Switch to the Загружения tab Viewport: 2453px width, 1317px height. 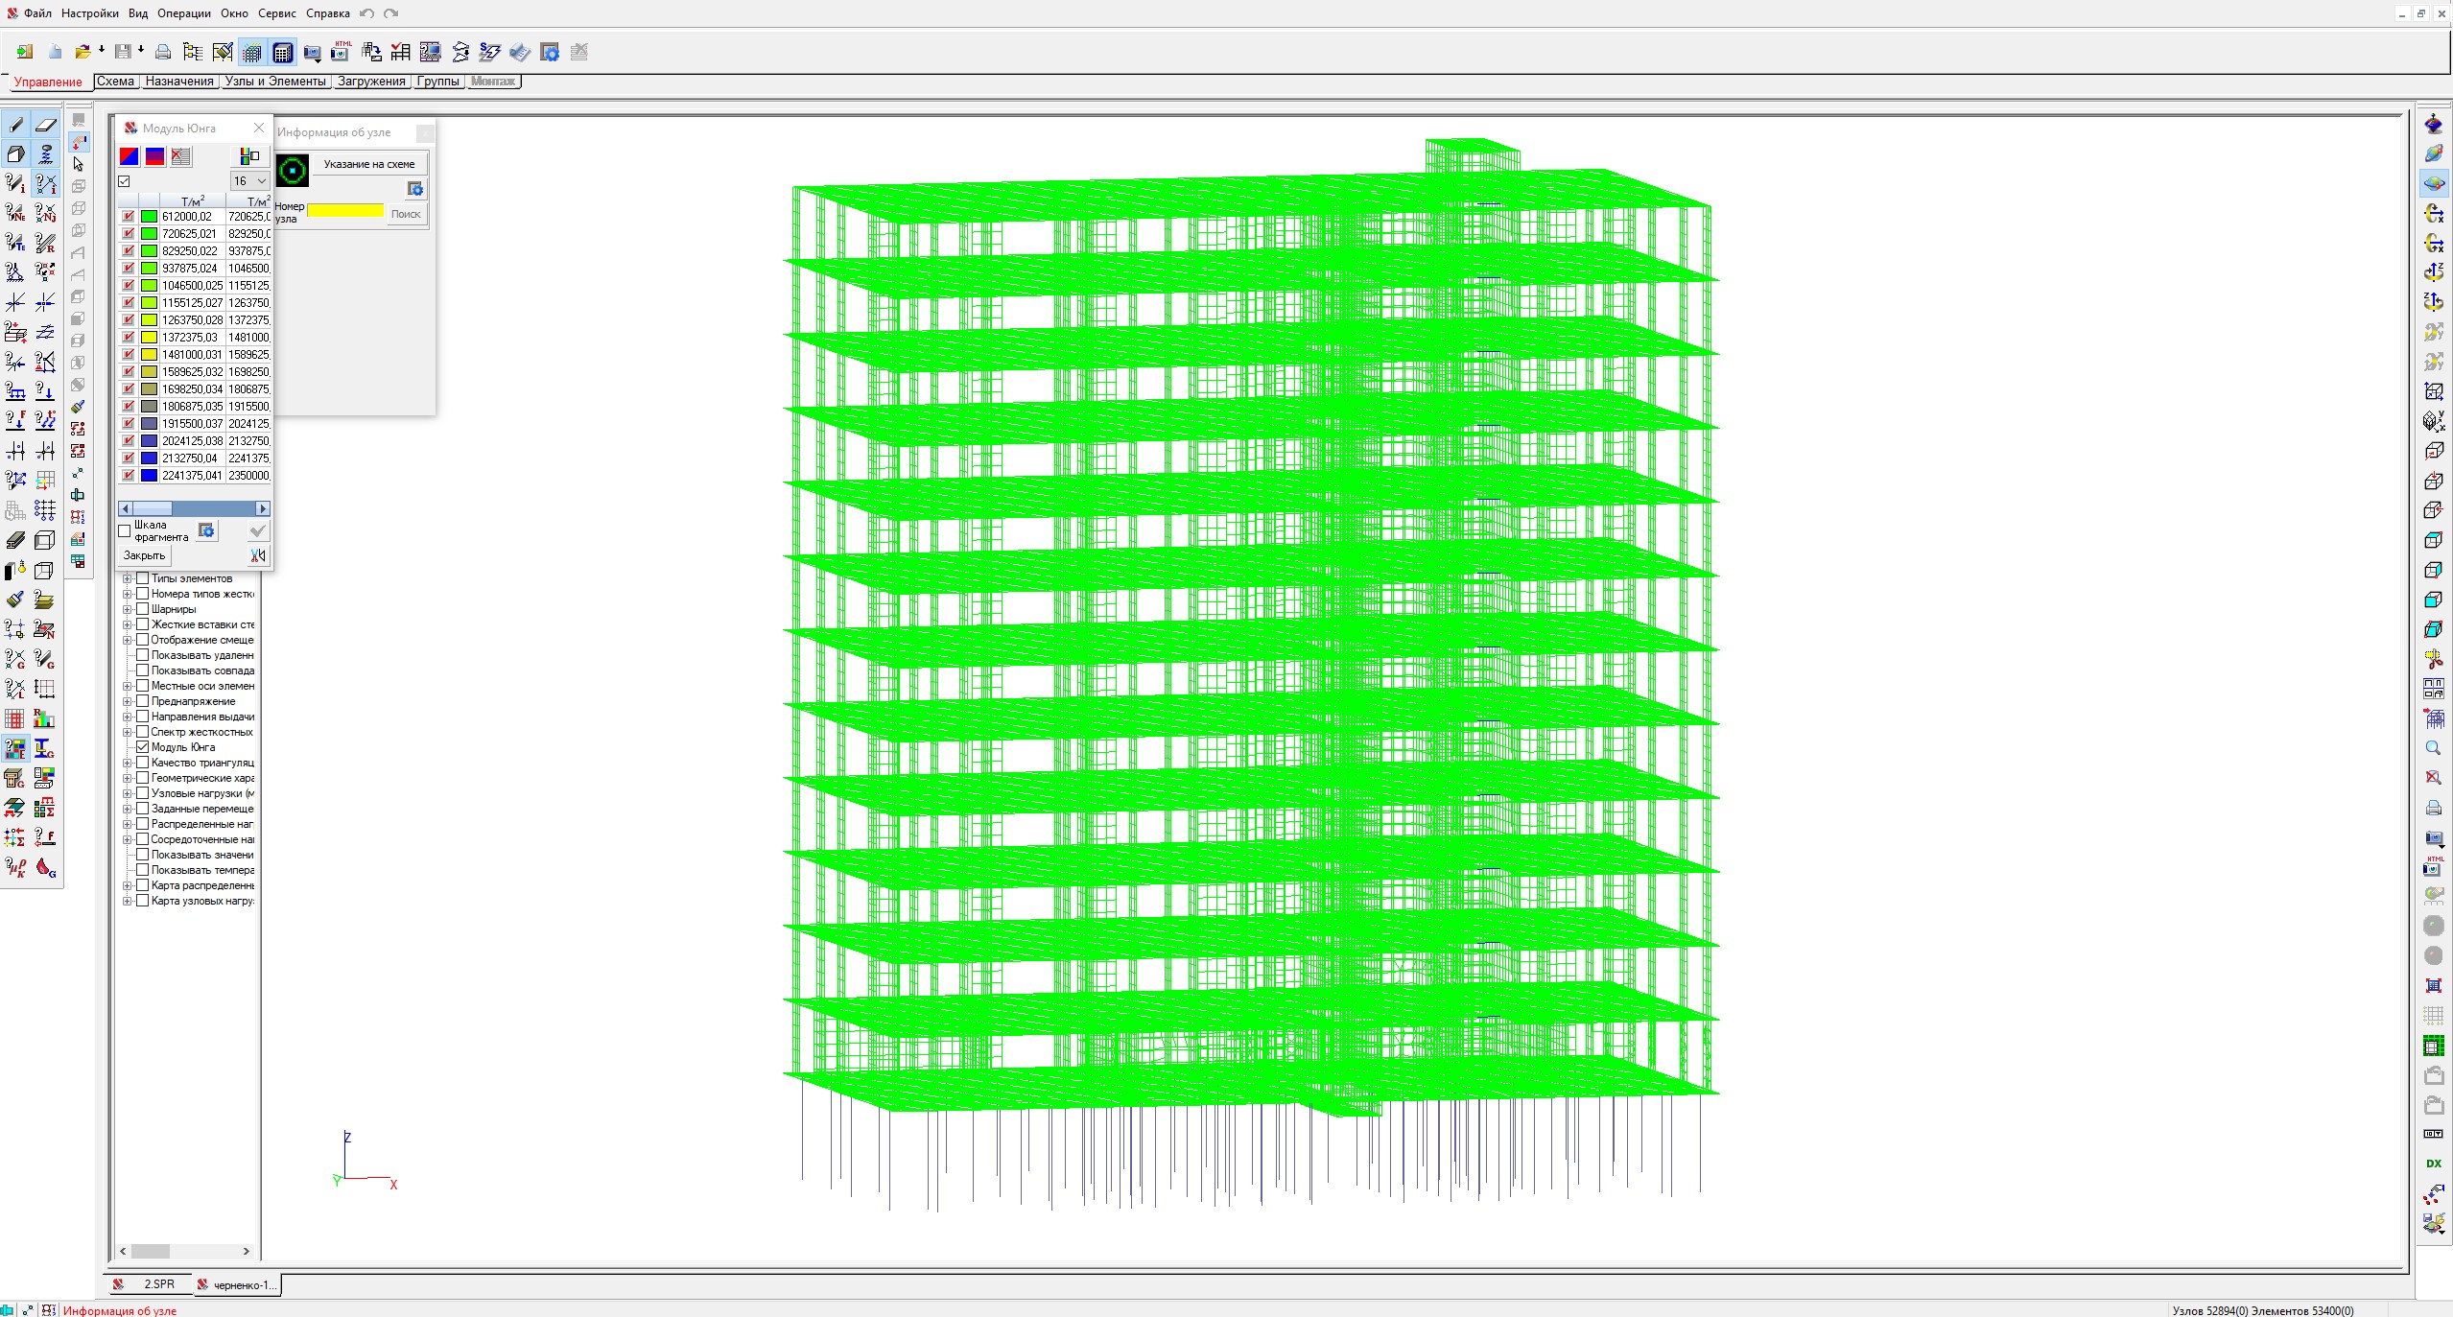tap(371, 82)
